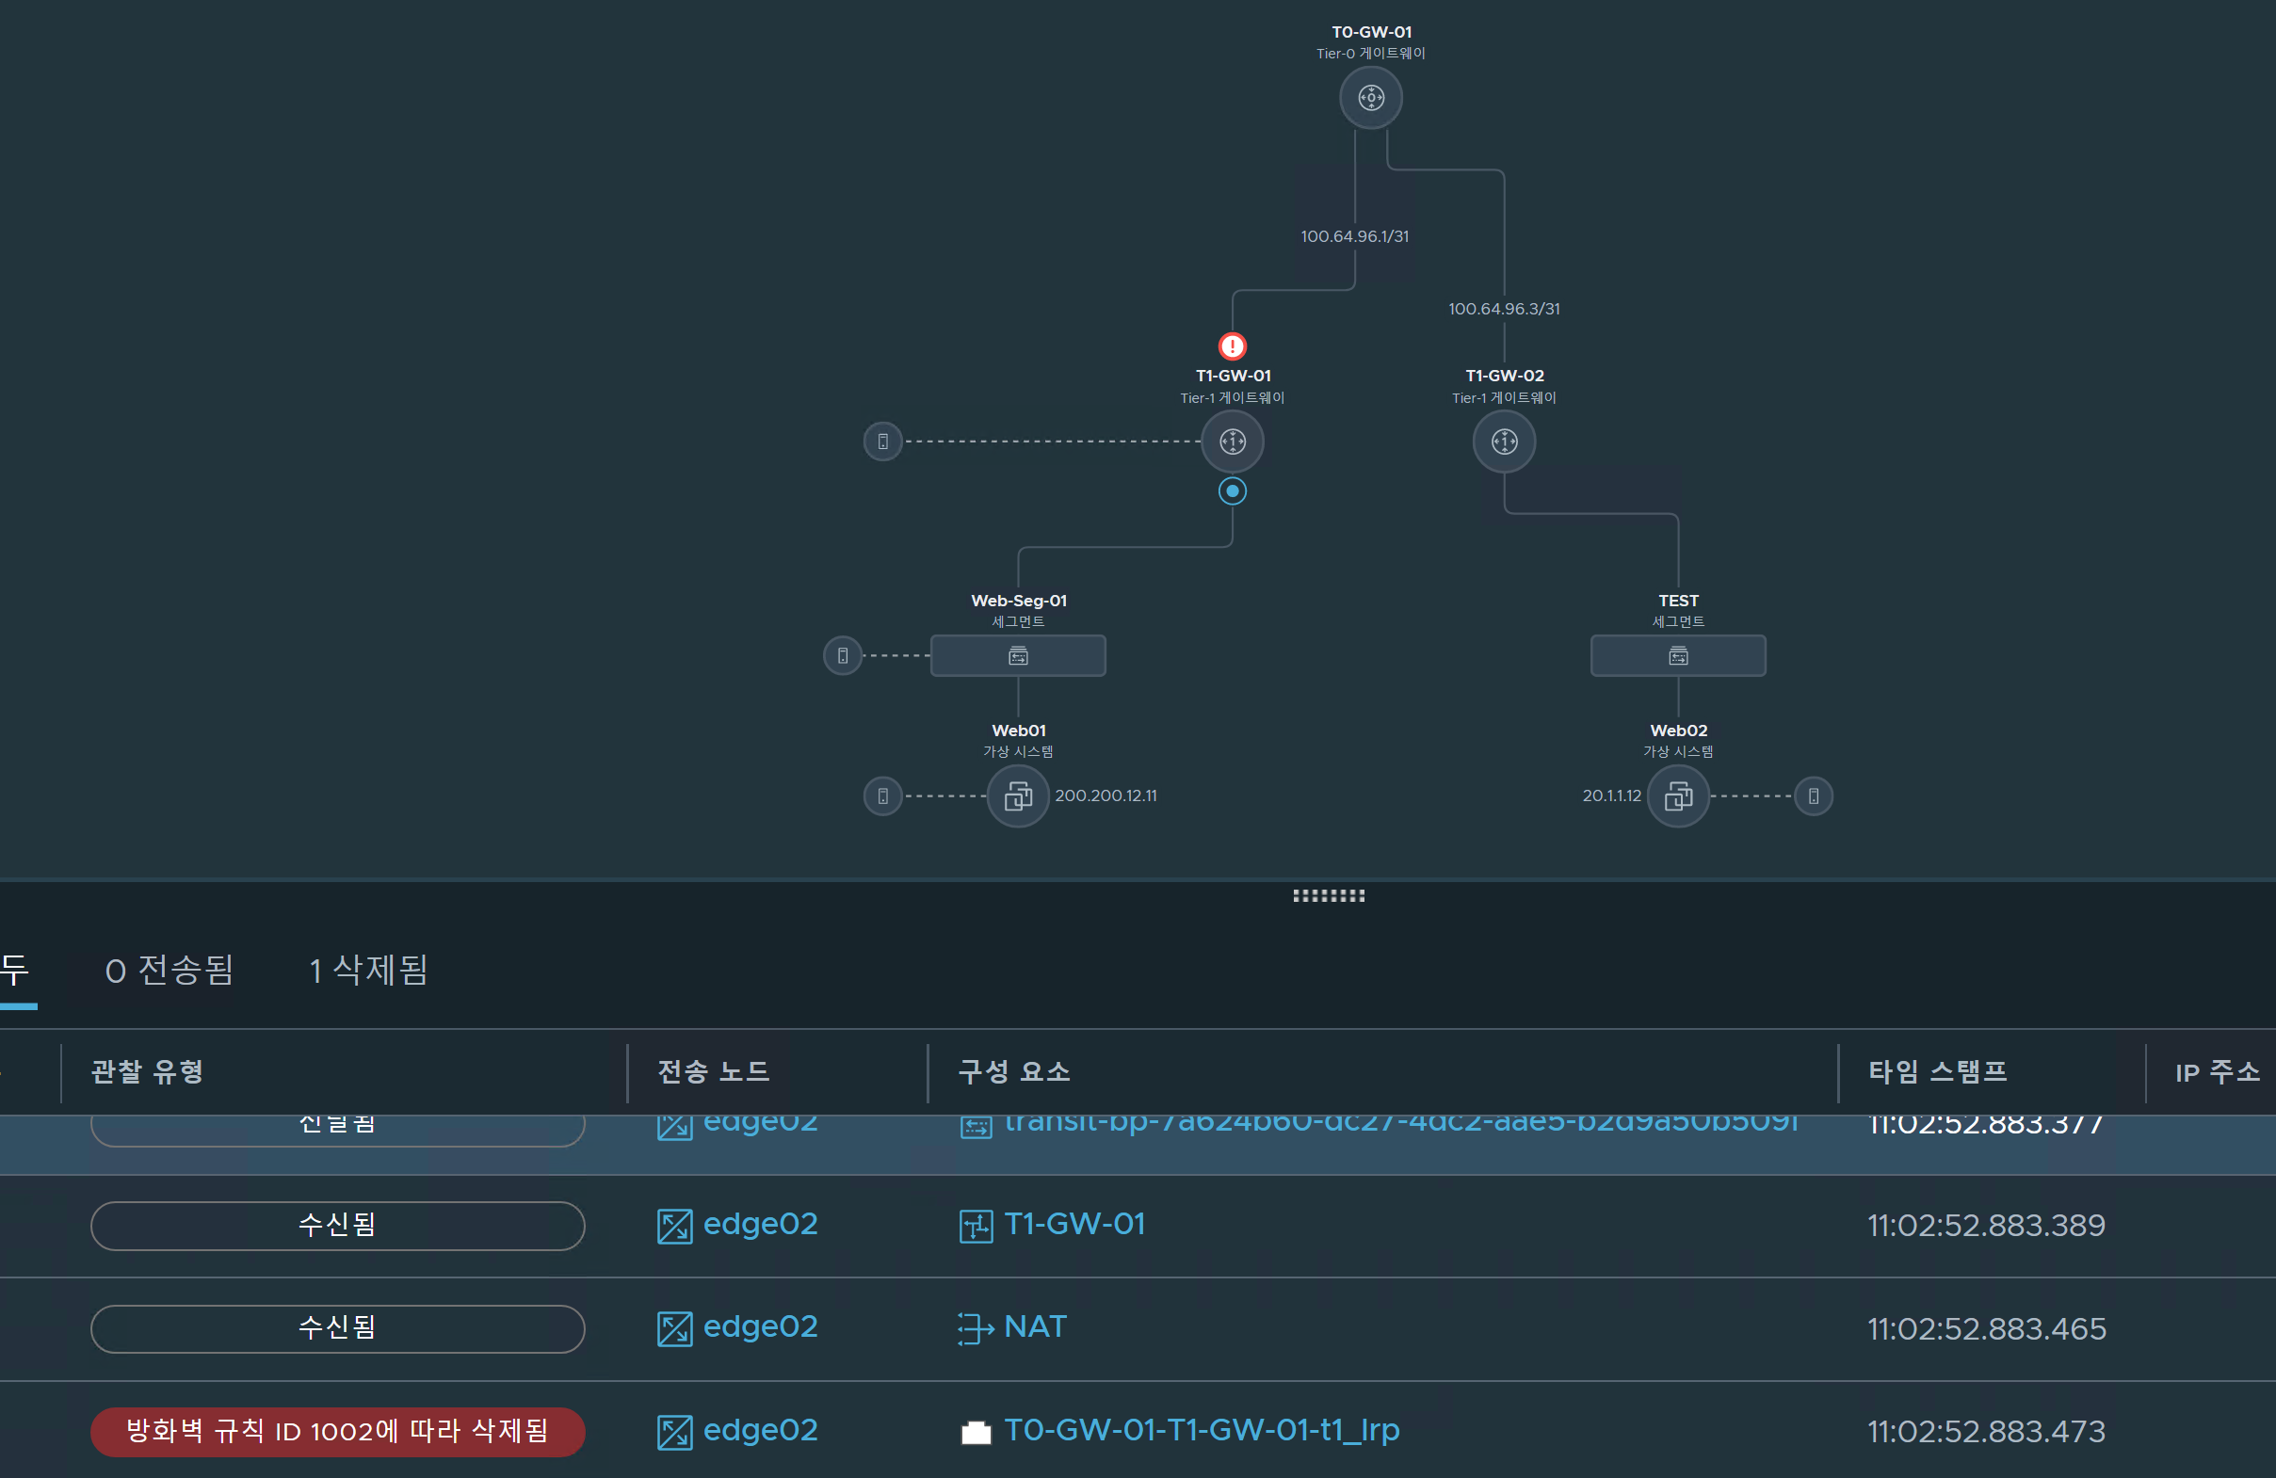The image size is (2276, 1478).
Task: Open the 0 전송됨 tab
Action: [169, 971]
